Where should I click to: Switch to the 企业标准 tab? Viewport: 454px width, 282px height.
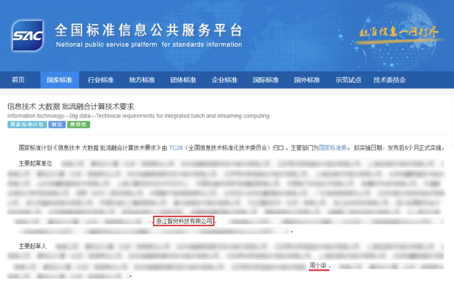[225, 80]
